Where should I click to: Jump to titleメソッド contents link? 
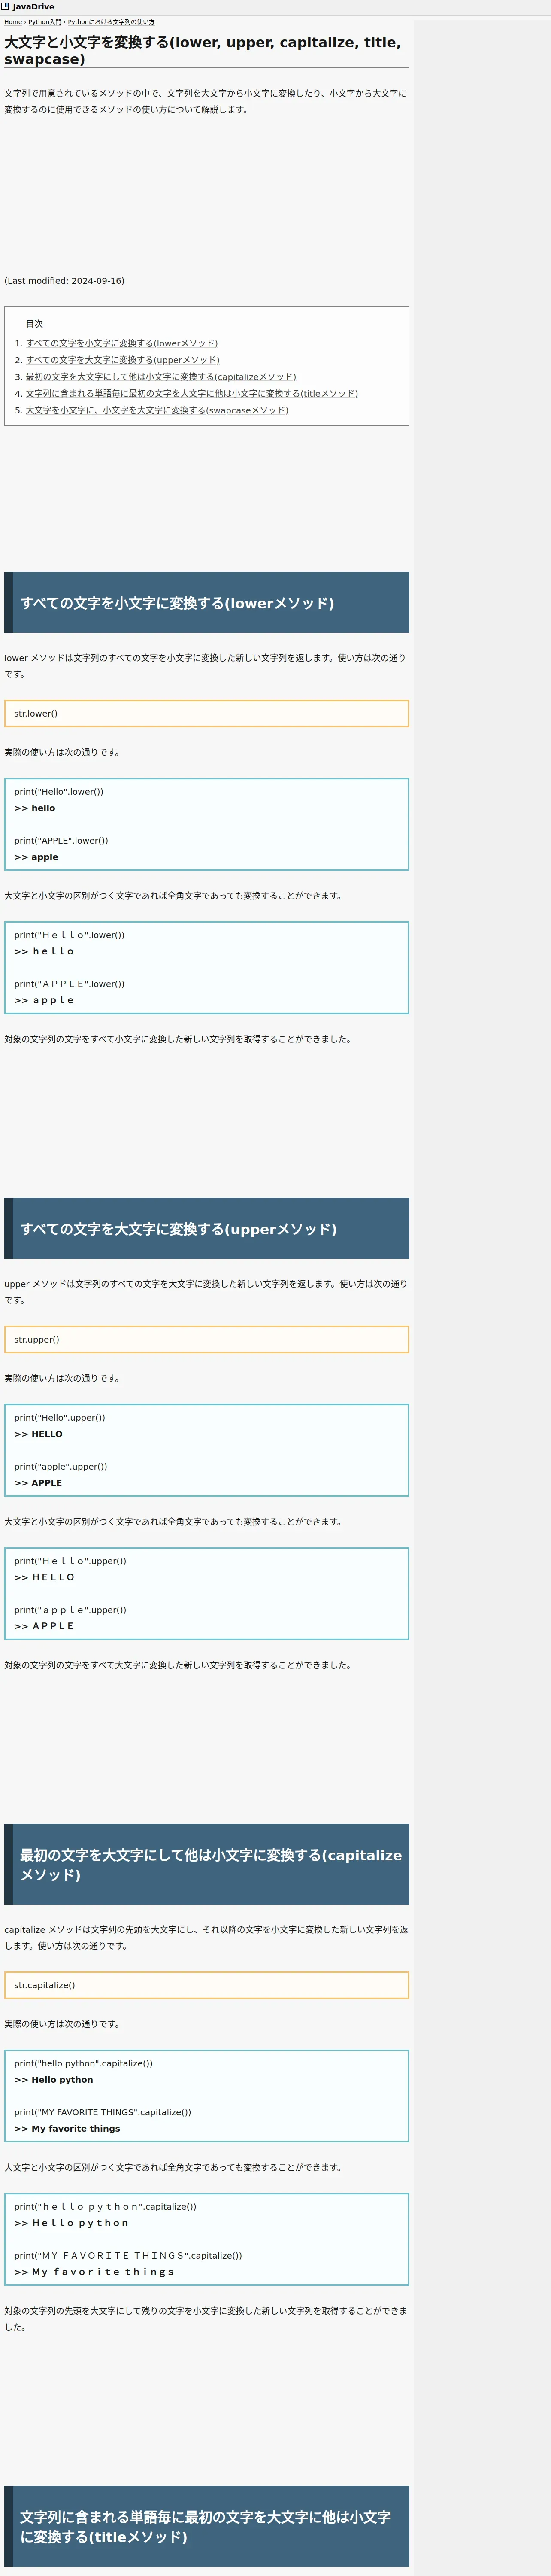pyautogui.click(x=192, y=394)
